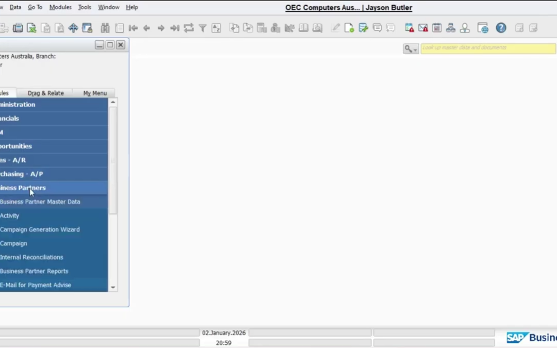Switch to the My Menu tab
Image resolution: width=557 pixels, height=348 pixels.
click(95, 93)
